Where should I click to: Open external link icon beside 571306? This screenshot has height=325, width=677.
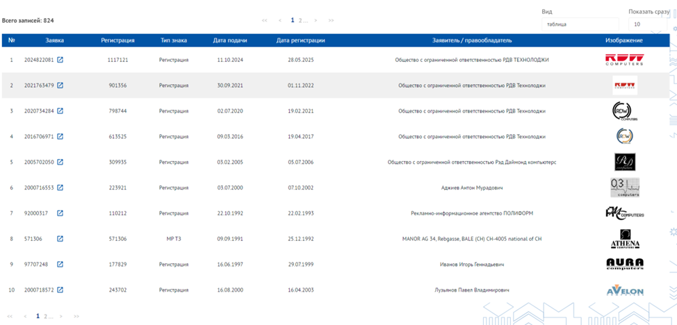pos(60,239)
